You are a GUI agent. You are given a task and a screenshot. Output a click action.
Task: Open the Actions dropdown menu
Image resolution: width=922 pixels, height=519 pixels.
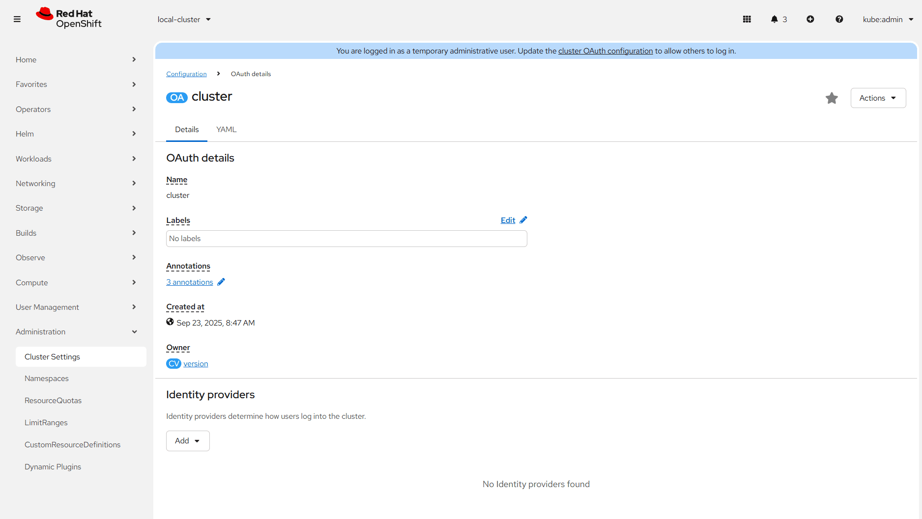tap(878, 98)
